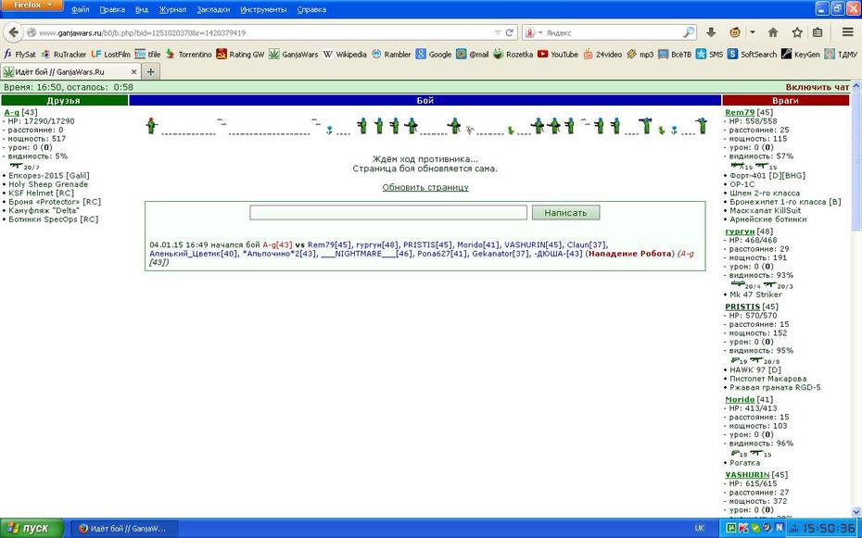The image size is (862, 538).
Task: Click the page vertical scrollbar
Action: [856, 299]
